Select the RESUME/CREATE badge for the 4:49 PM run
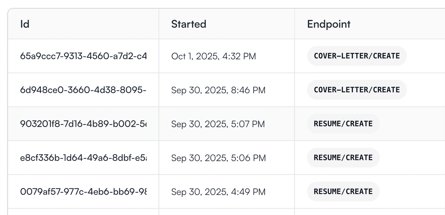445x215 pixels. pos(343,192)
